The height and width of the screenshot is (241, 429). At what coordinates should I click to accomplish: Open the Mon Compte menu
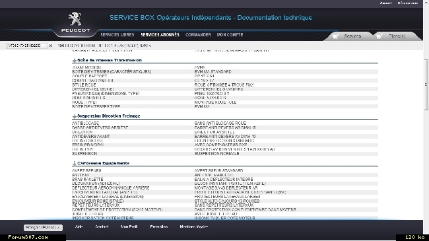coord(230,35)
